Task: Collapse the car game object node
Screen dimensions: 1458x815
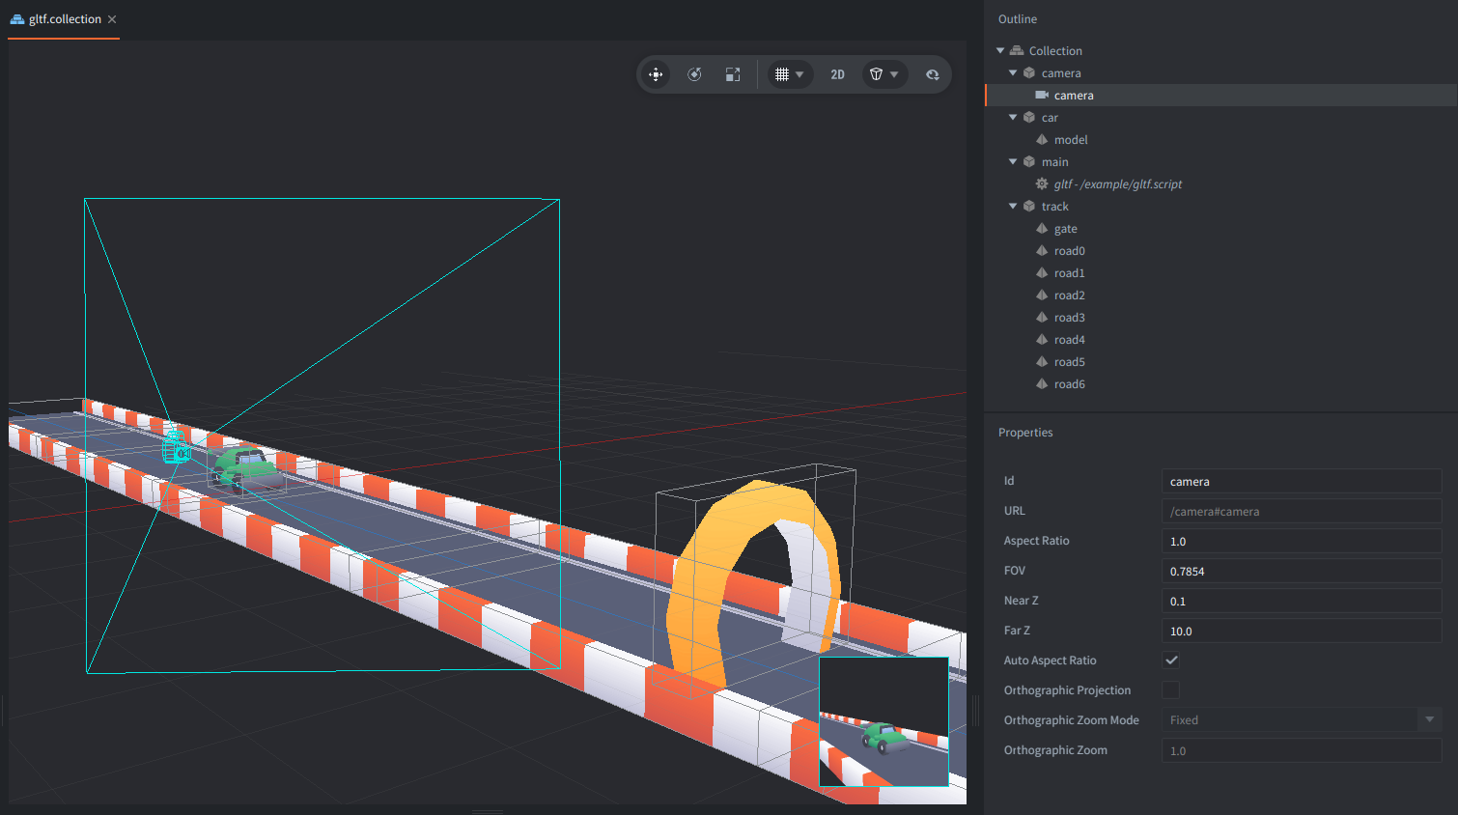Action: click(x=1013, y=118)
